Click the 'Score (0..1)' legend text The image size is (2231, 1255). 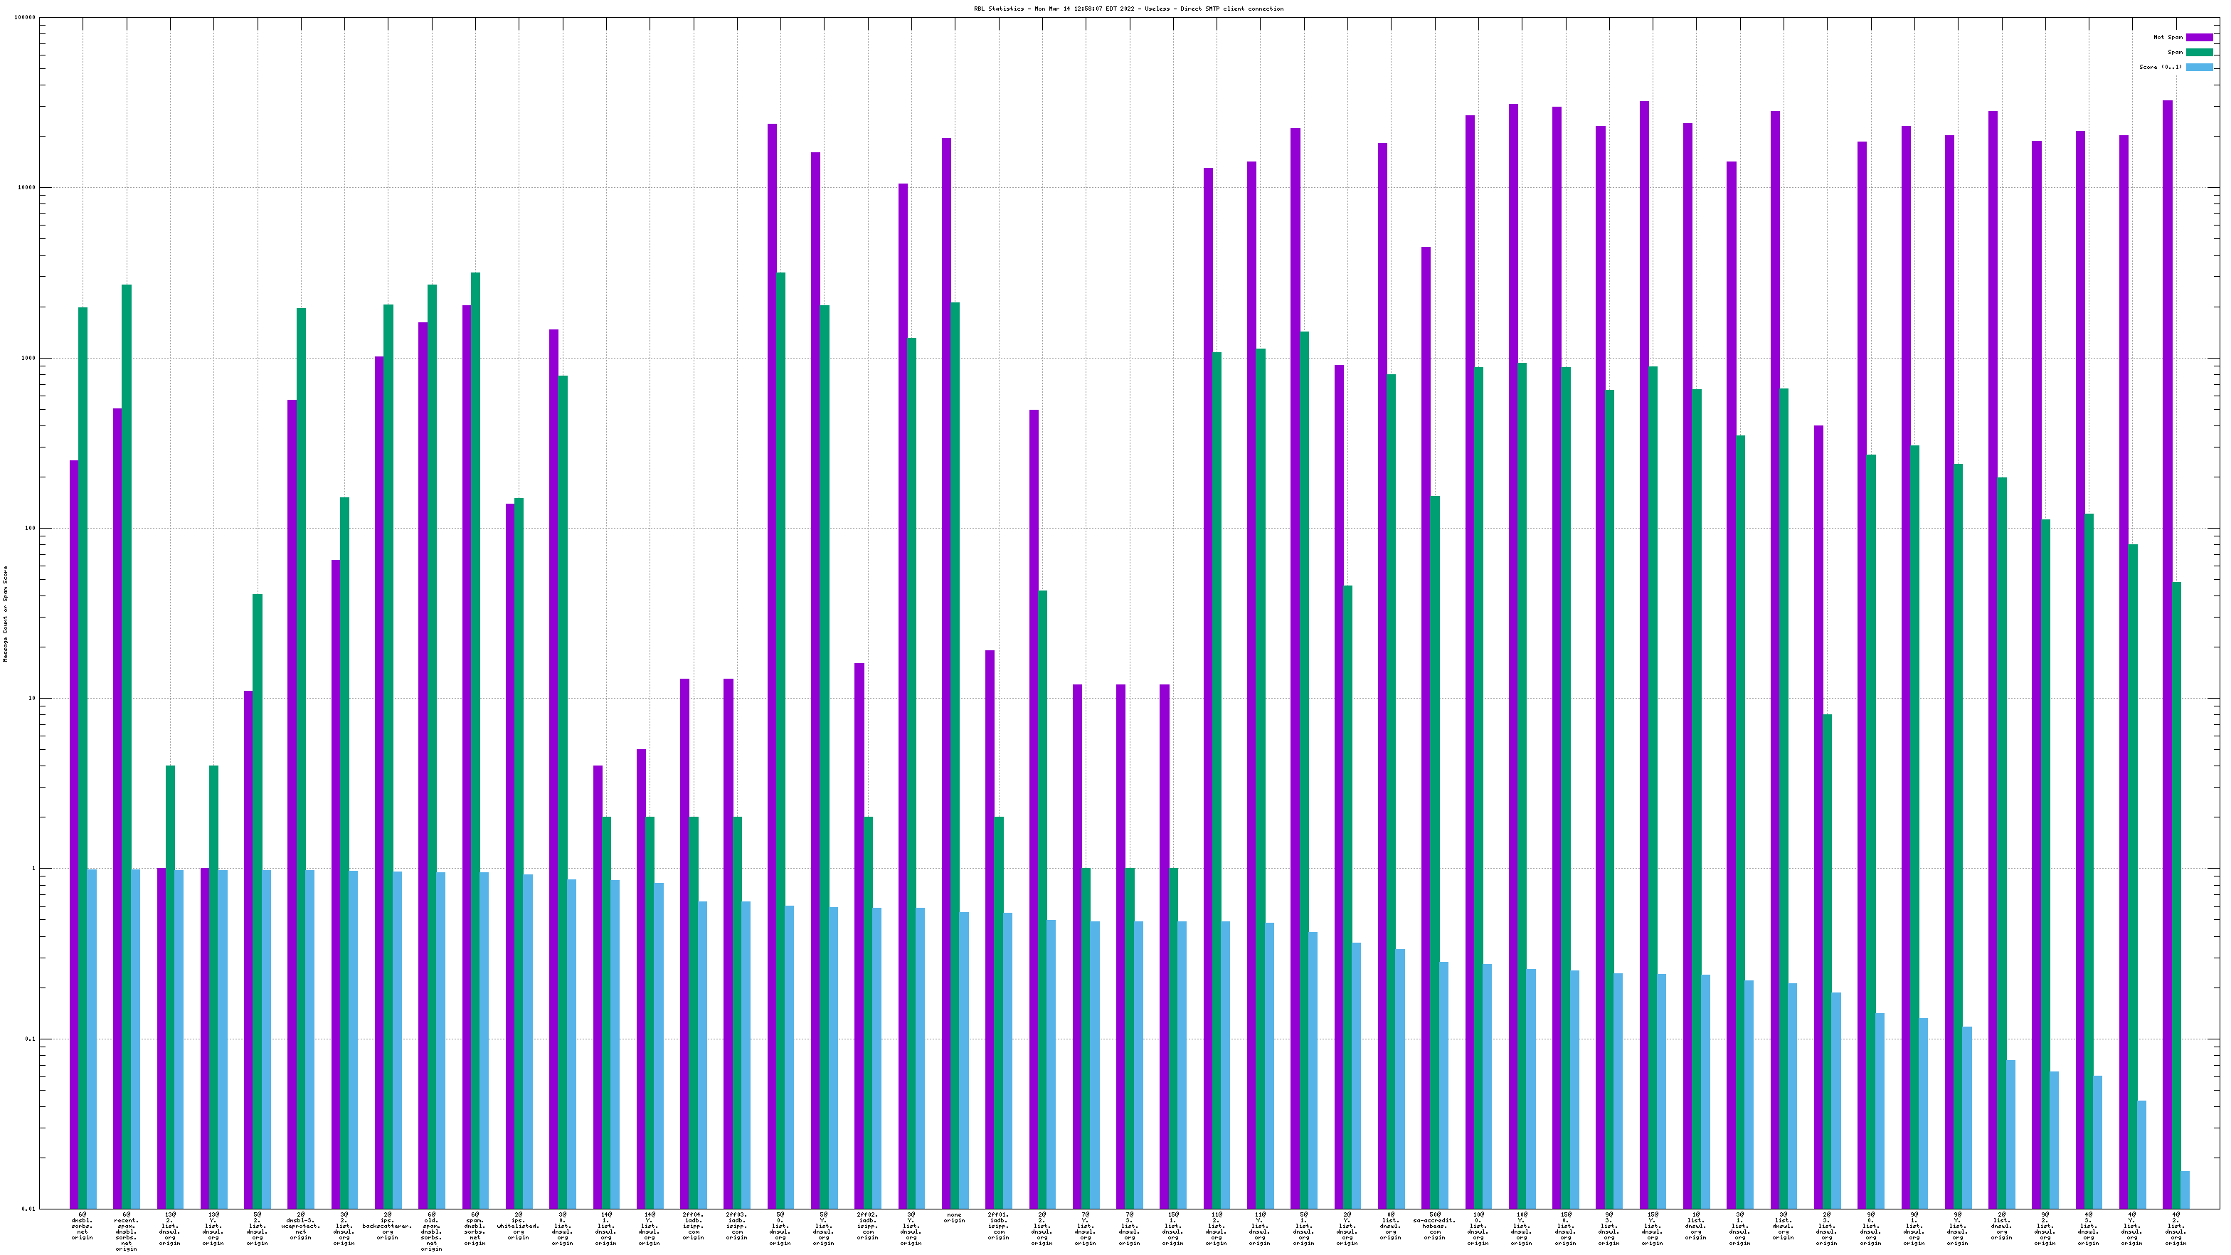pos(2160,67)
